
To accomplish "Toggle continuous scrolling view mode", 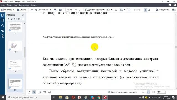I will (34, 92).
